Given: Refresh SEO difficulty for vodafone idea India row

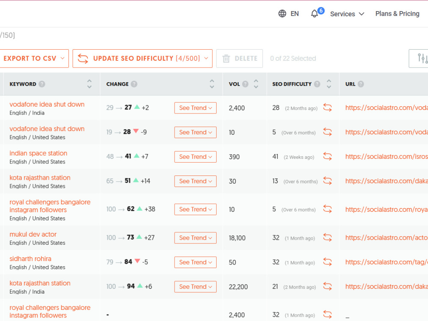Looking at the screenshot, I should 327,107.
